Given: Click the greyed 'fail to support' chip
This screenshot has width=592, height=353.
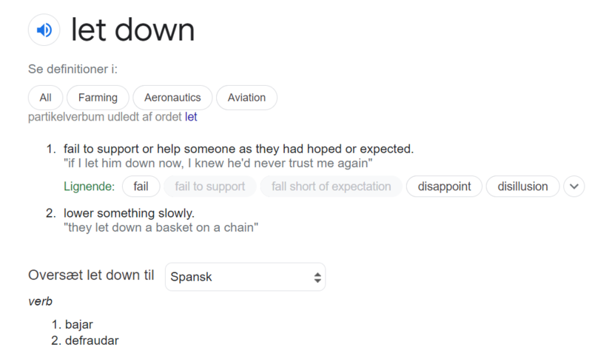Looking at the screenshot, I should pos(210,186).
